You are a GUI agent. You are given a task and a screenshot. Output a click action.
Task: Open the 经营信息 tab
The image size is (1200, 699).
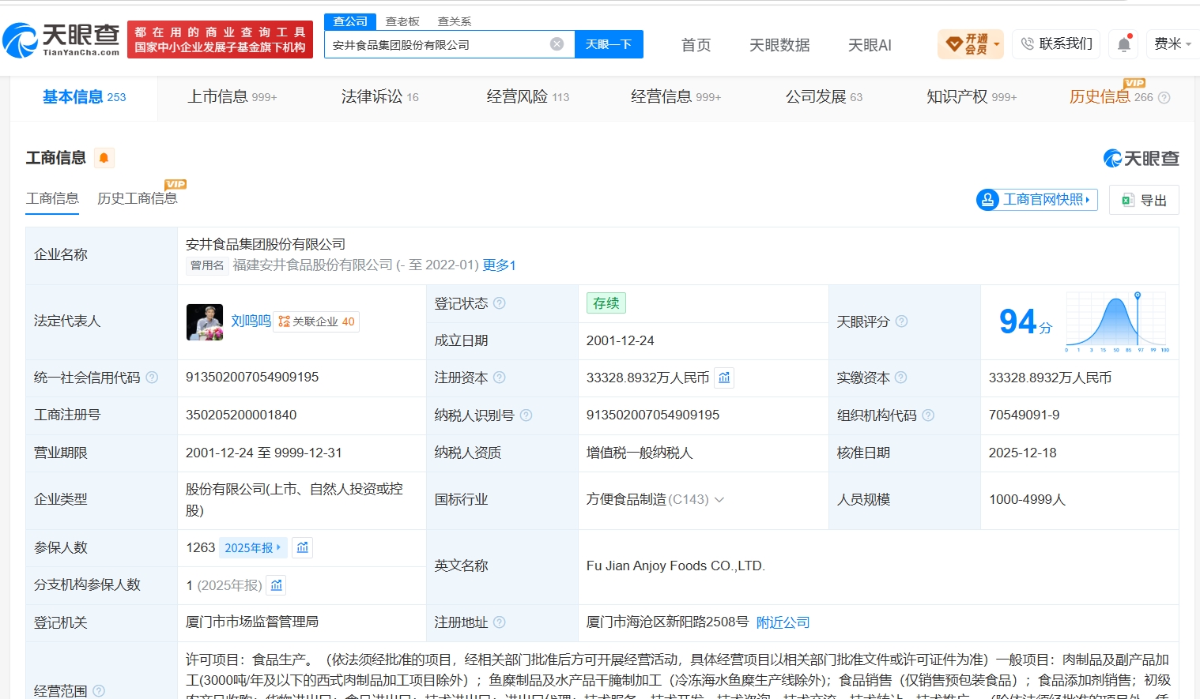click(675, 97)
